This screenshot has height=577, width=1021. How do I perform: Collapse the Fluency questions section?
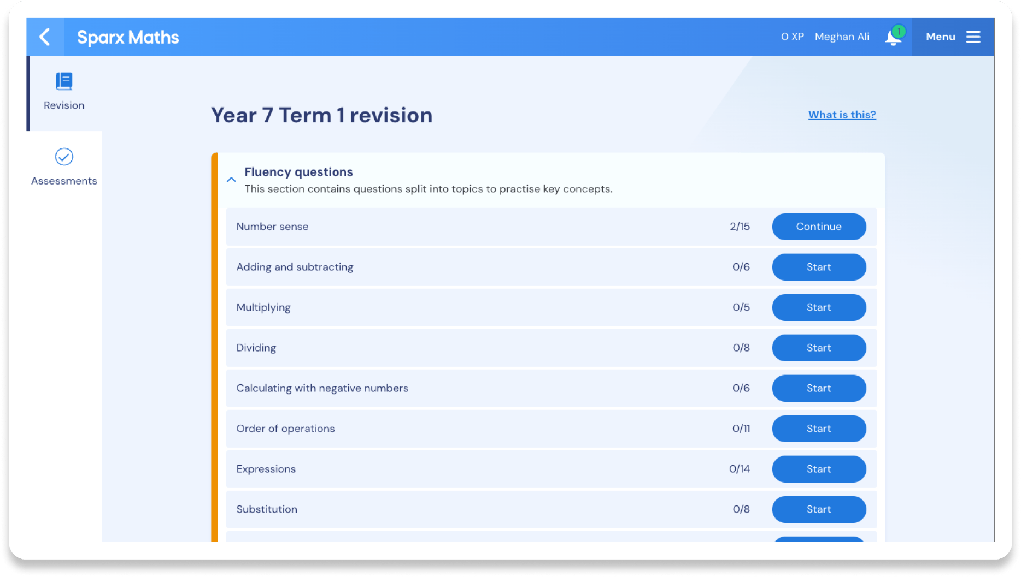click(231, 180)
